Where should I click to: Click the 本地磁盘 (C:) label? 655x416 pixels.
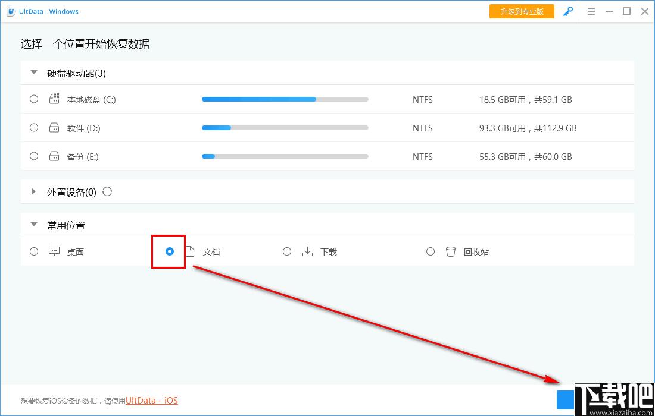92,100
